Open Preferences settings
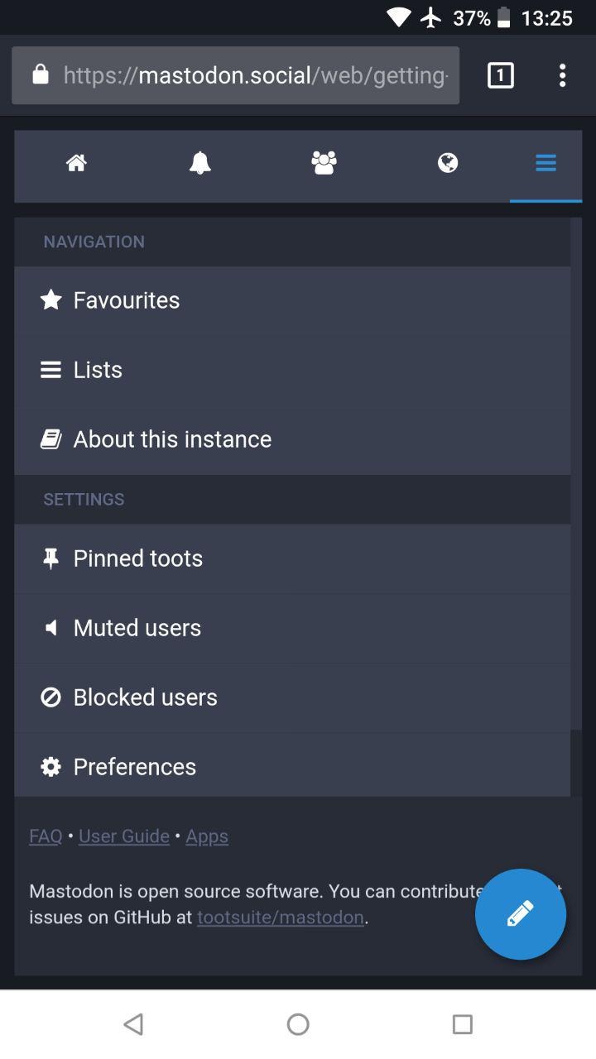This screenshot has height=1059, width=596. 134,766
